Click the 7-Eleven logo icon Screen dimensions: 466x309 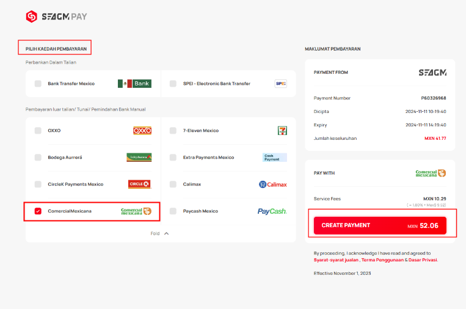click(282, 131)
